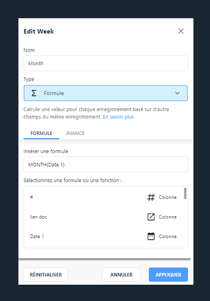Click the ANNULER button
The width and height of the screenshot is (210, 301).
(x=121, y=274)
